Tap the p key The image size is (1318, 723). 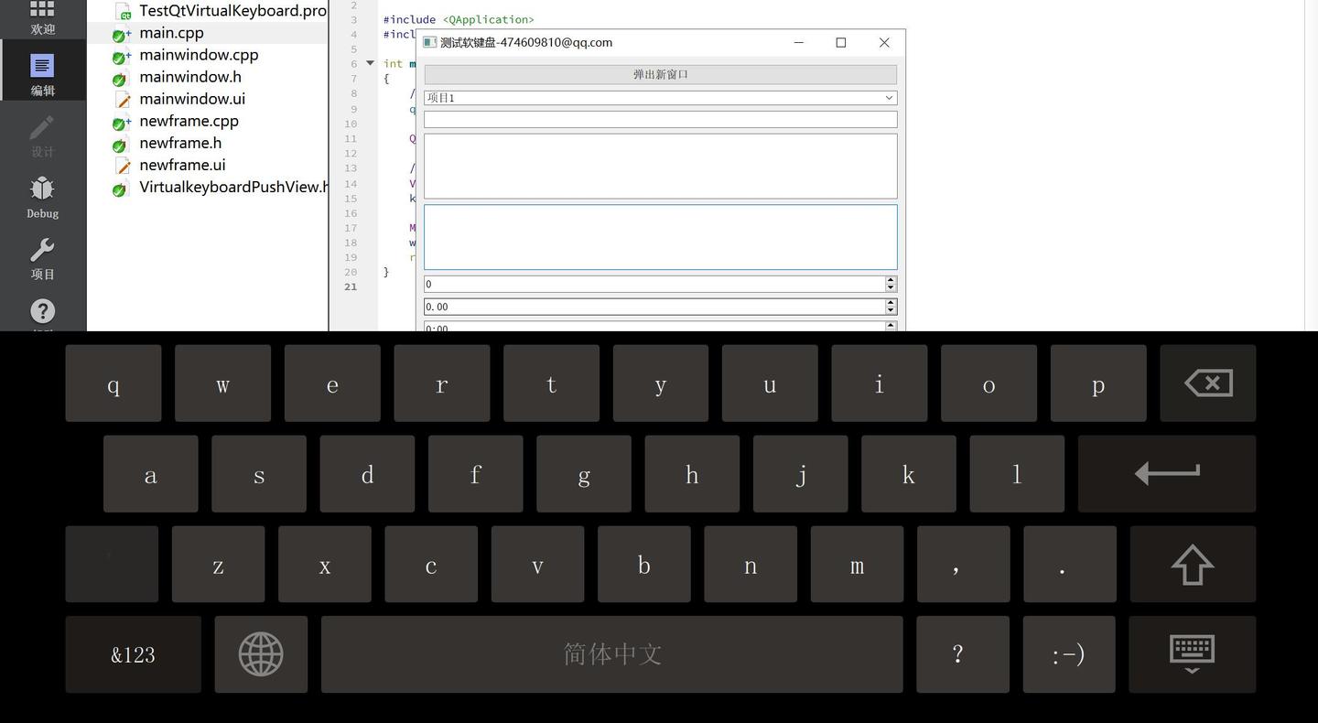[1098, 383]
